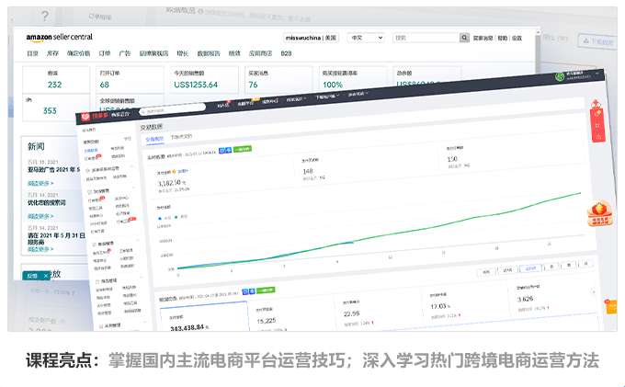The width and height of the screenshot is (625, 387).
Task: Open 买家消息 link in Amazon header
Action: click(x=483, y=38)
